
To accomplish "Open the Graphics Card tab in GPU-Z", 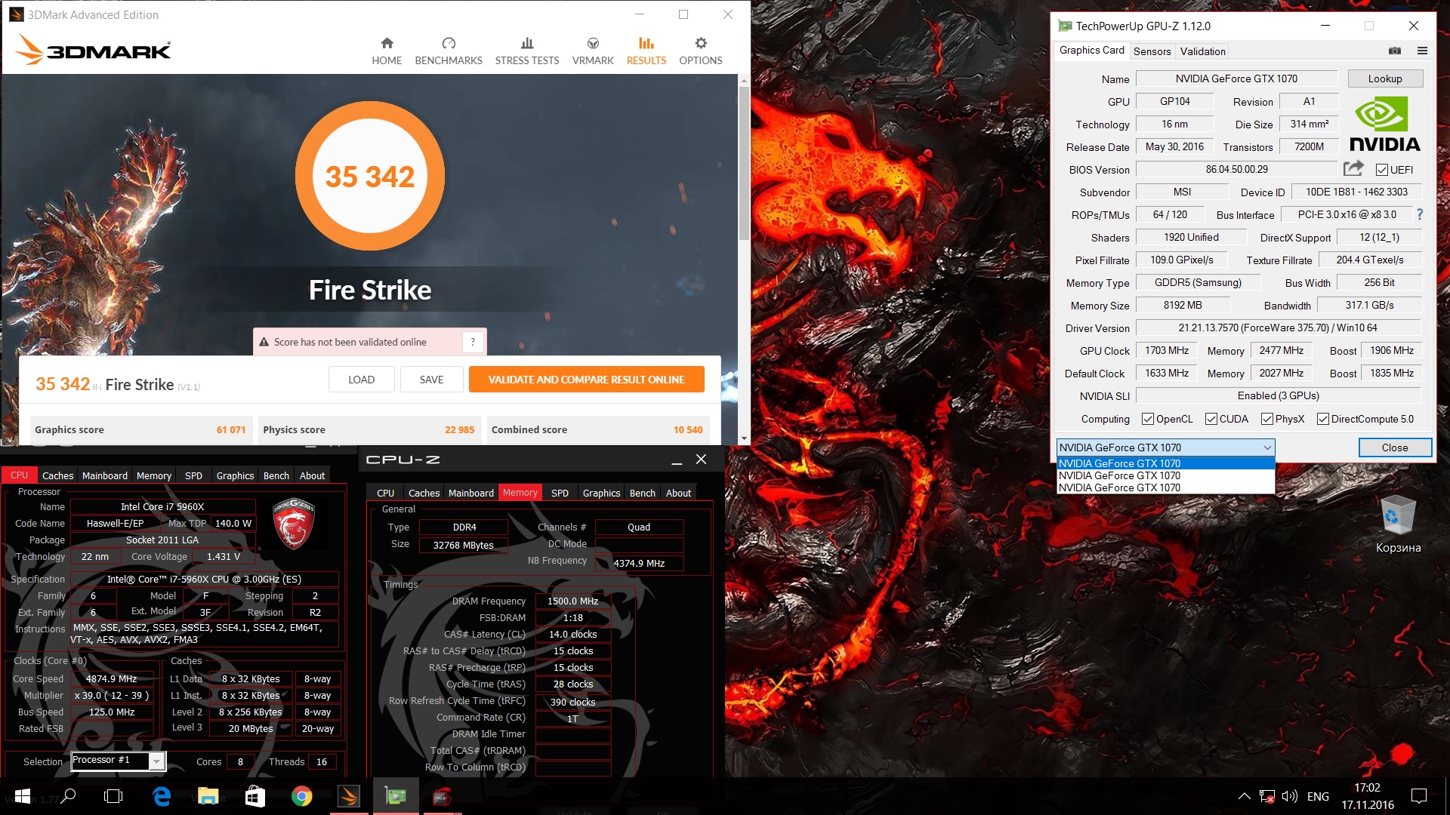I will [x=1091, y=50].
